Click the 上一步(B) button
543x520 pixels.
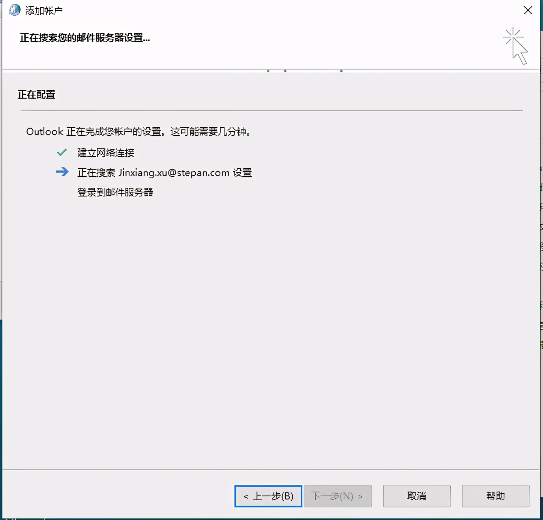[268, 496]
